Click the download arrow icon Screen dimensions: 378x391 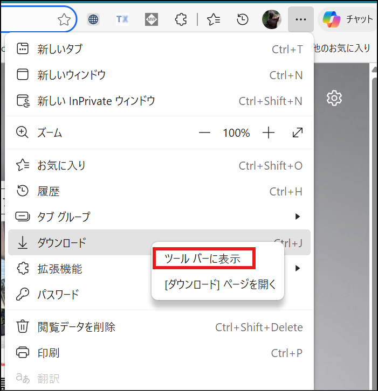tap(23, 243)
